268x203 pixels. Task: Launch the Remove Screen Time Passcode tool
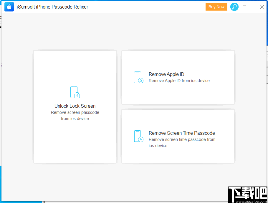(178, 136)
